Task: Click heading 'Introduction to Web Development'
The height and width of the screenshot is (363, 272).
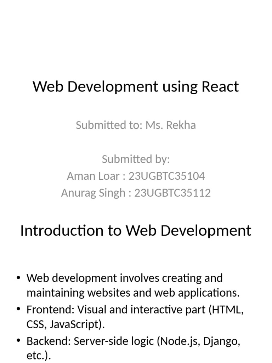Action: pyautogui.click(x=136, y=231)
